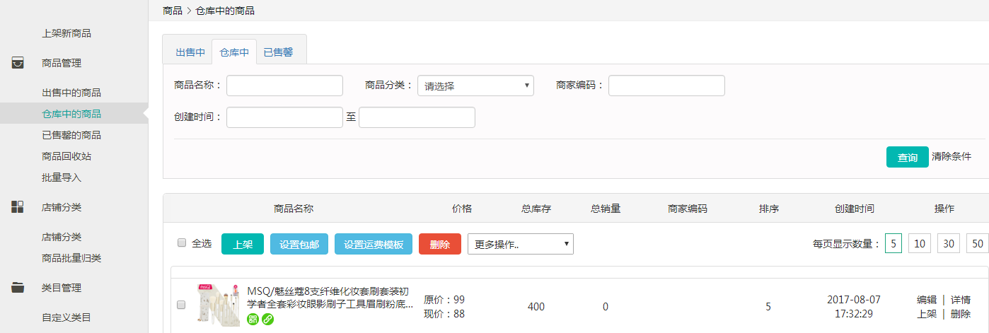This screenshot has height=333, width=989.
Task: Switch to the 已售罄 tab
Action: coord(278,52)
